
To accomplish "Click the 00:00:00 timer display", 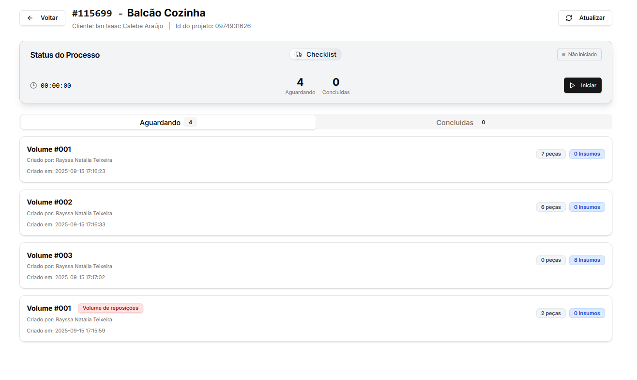I will click(56, 86).
